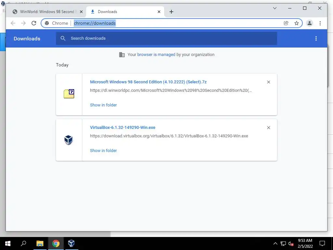The image size is (333, 250).
Task: Open File Explorer from the taskbar
Action: point(40,243)
